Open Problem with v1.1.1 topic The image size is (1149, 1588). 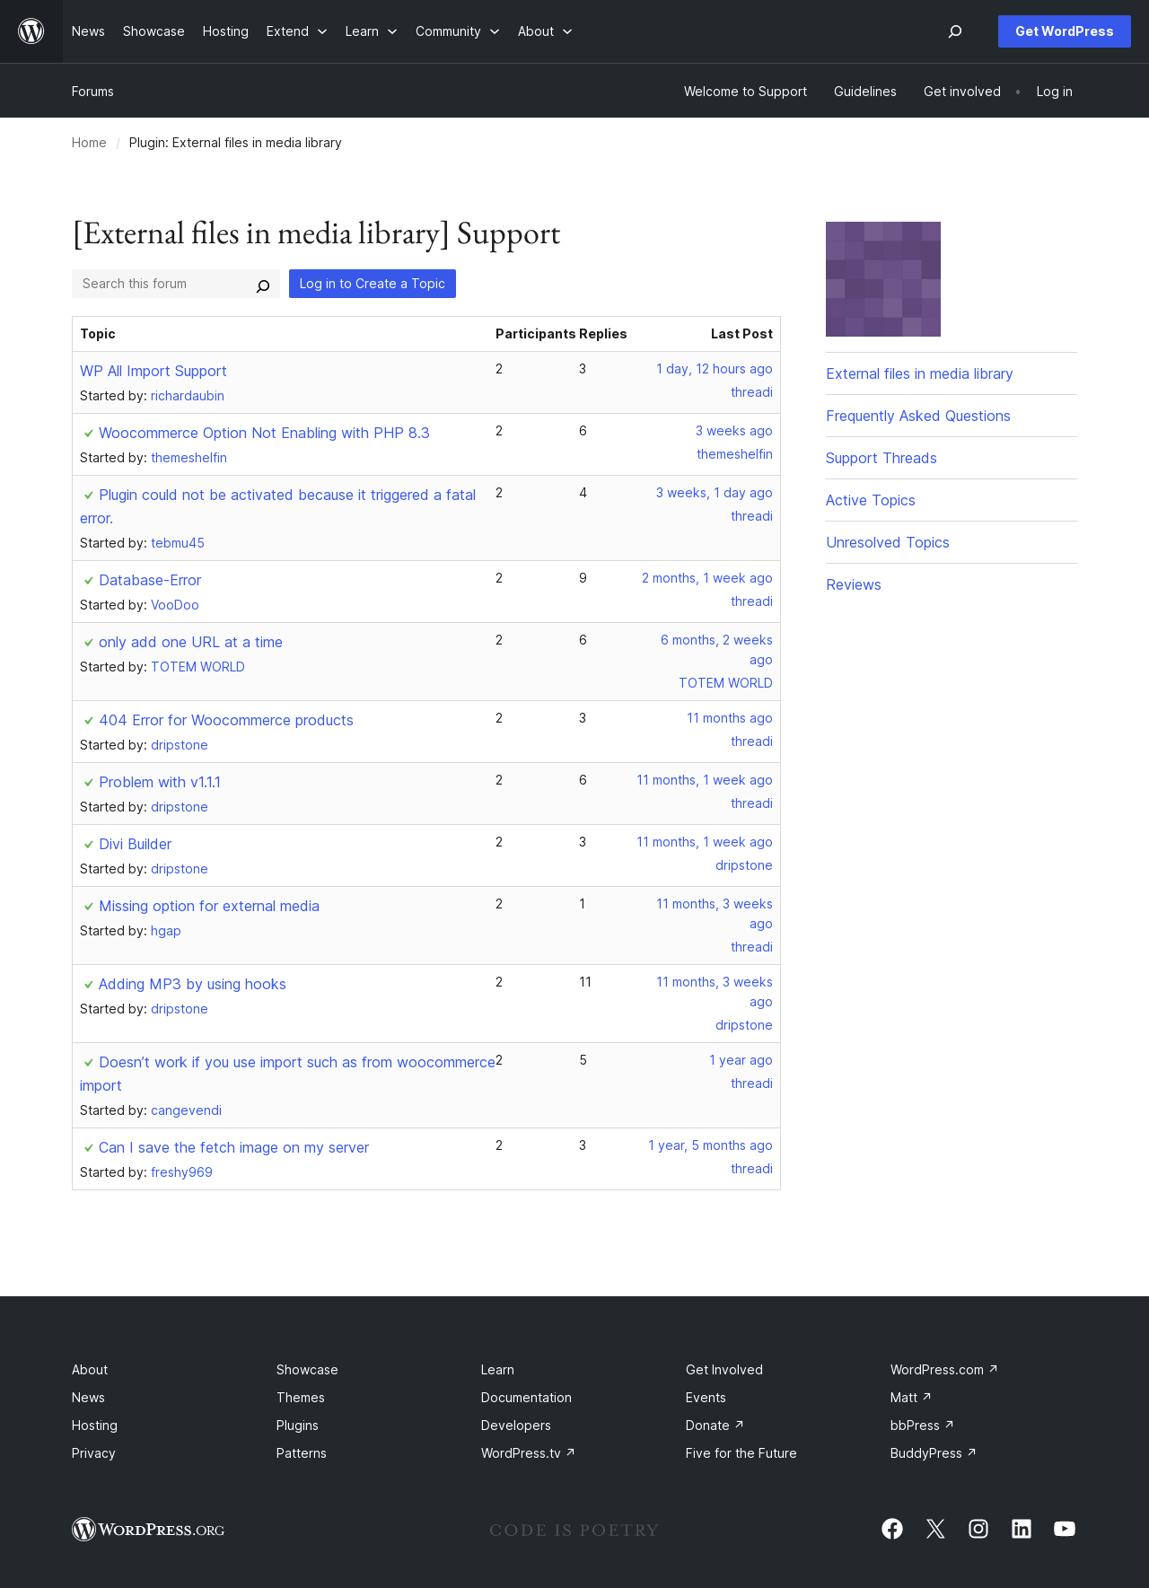point(160,782)
